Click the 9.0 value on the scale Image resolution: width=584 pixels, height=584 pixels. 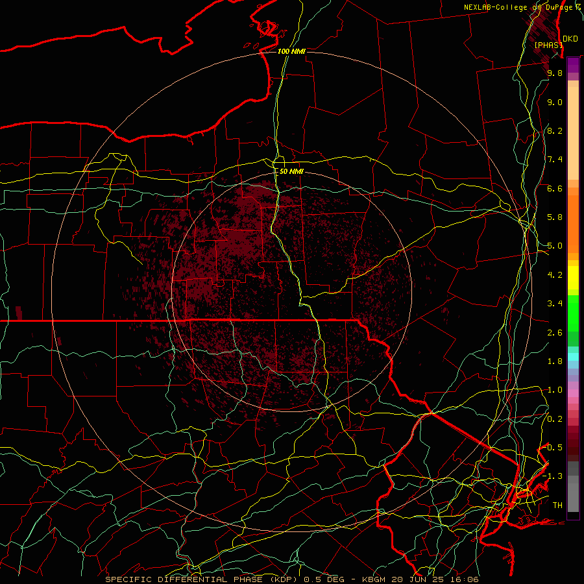(x=555, y=102)
